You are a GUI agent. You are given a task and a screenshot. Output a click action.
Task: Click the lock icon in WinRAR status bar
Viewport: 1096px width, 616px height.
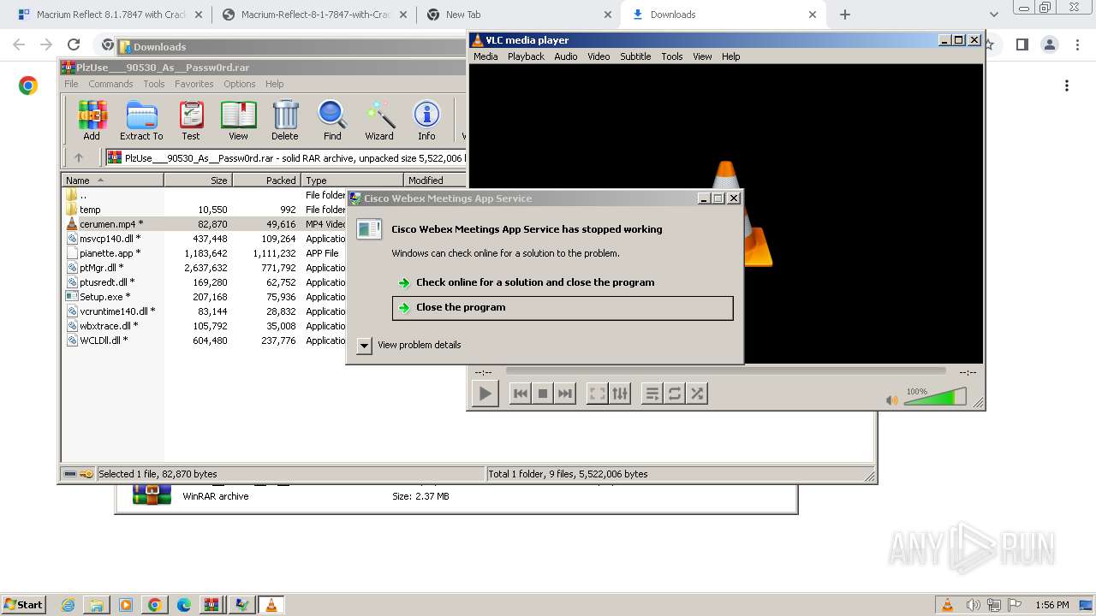pos(86,474)
